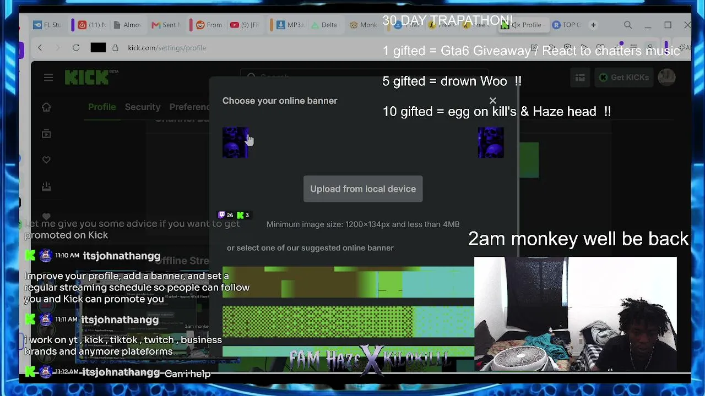Switch to the Reddit From browser tab
Image resolution: width=705 pixels, height=396 pixels.
pos(210,25)
